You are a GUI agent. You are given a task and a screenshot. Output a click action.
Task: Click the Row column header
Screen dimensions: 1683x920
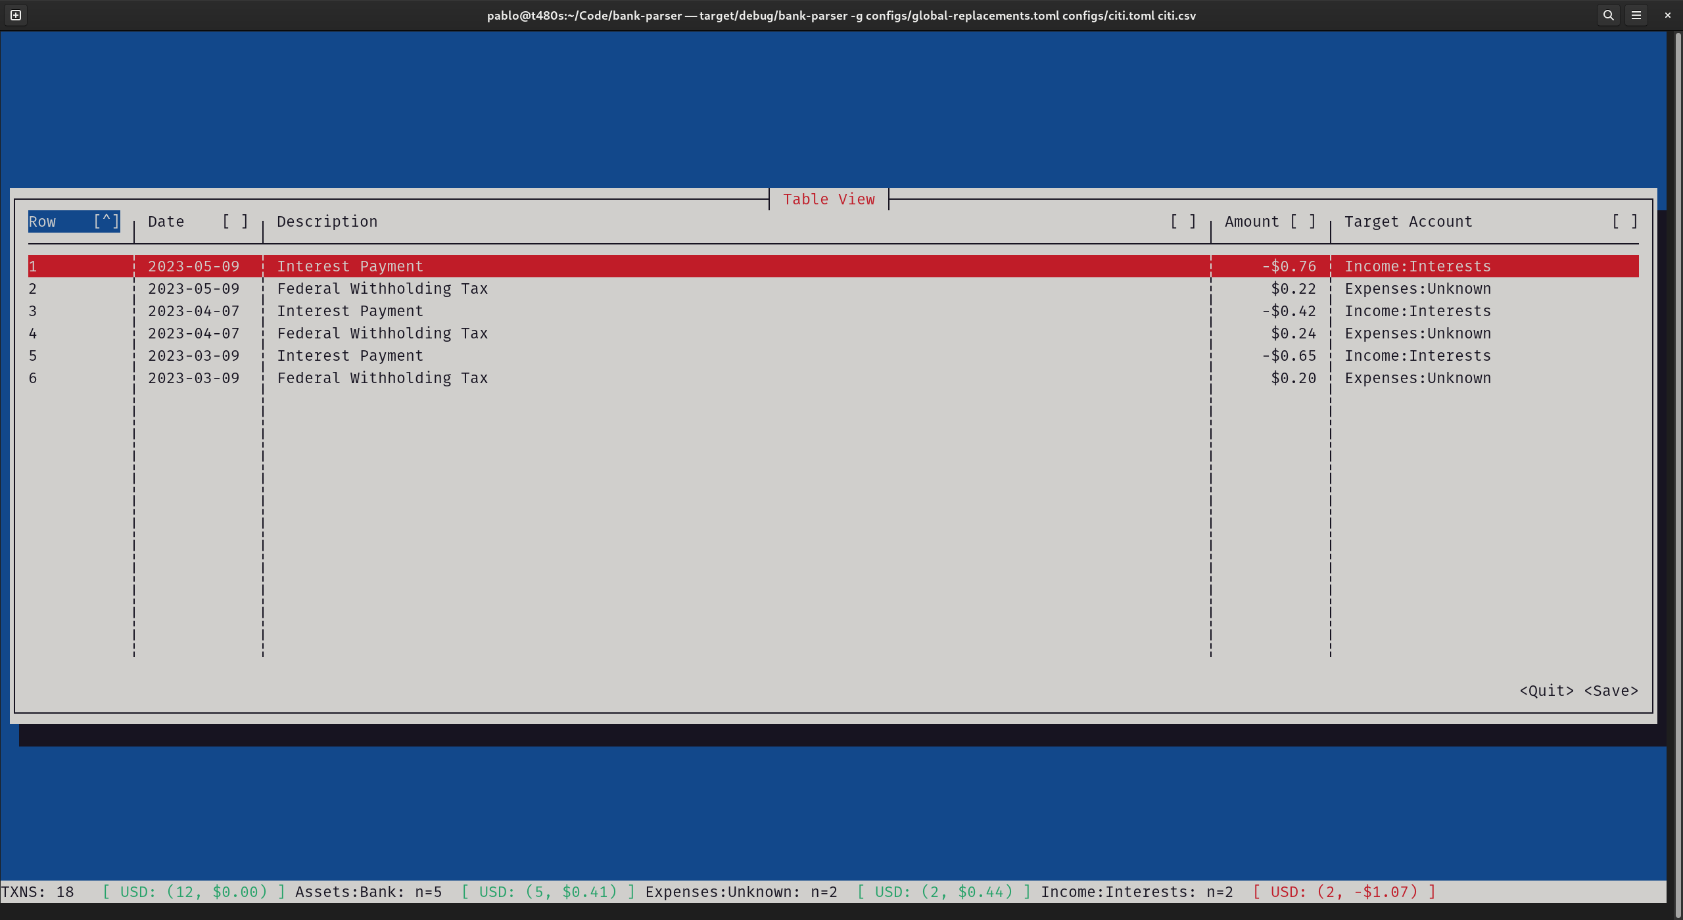(43, 221)
